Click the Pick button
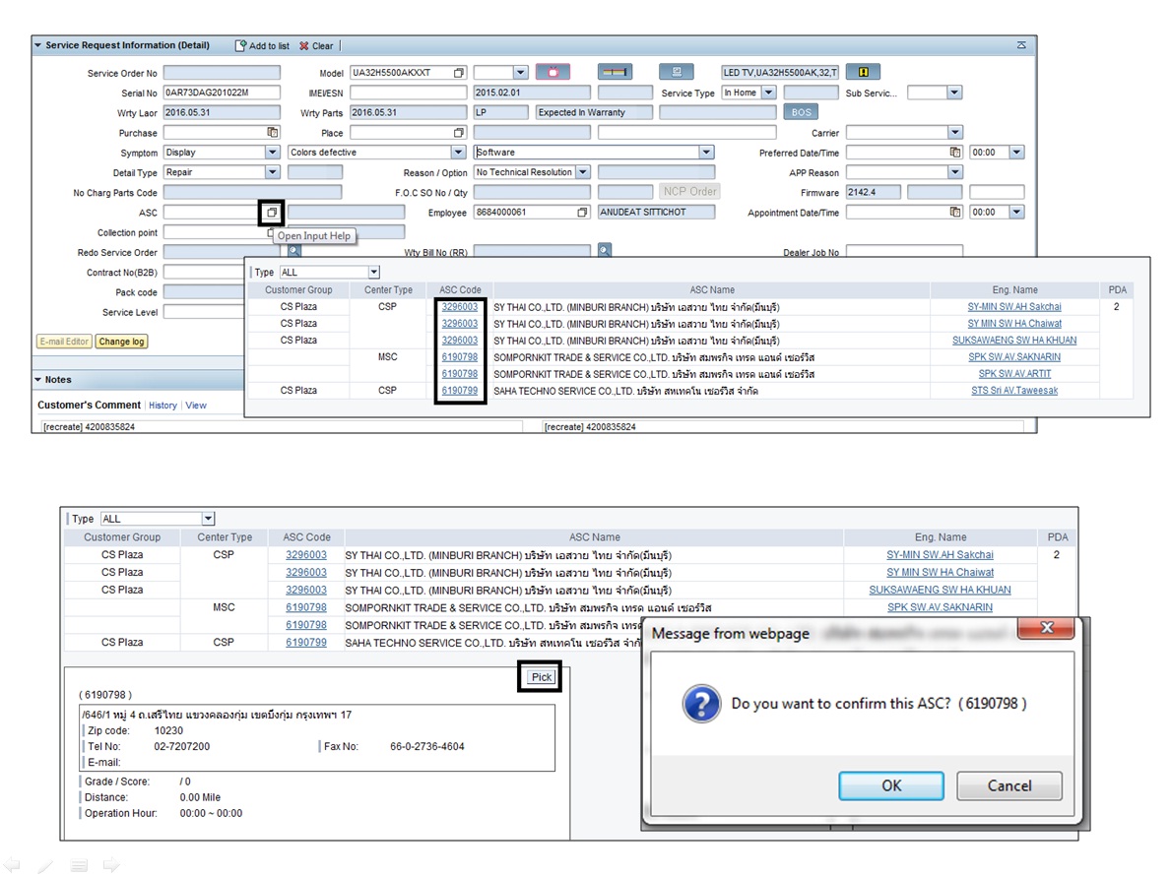The image size is (1171, 877). [x=542, y=677]
